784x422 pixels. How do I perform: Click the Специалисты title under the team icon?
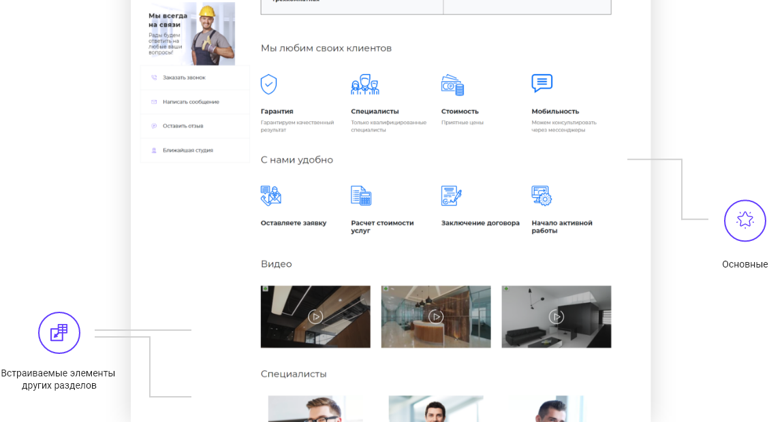pyautogui.click(x=375, y=112)
